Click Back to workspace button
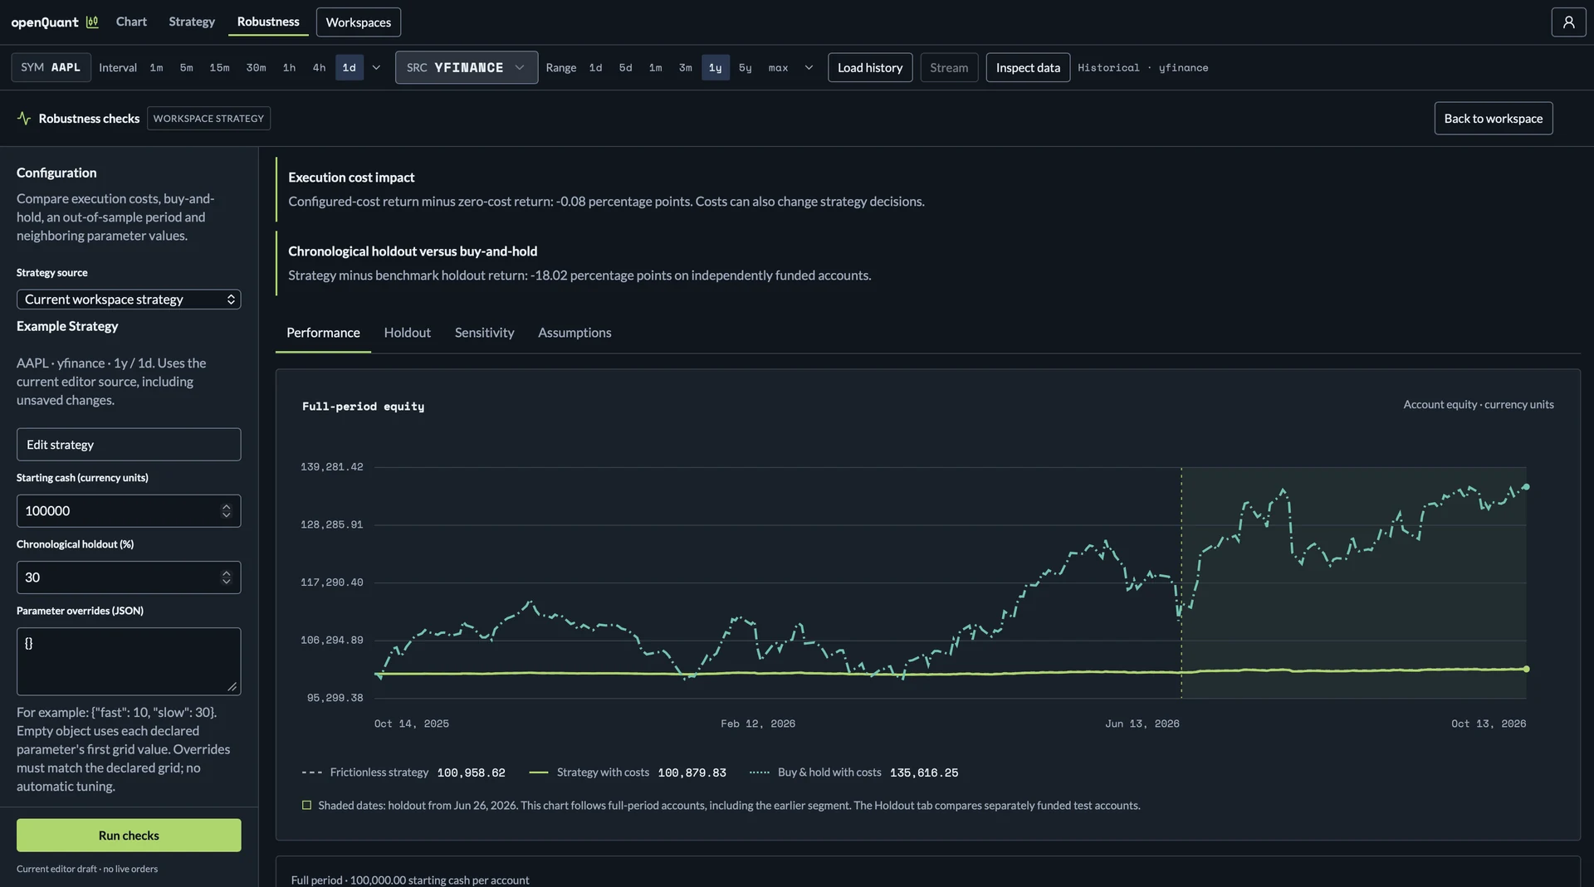1594x887 pixels. point(1493,119)
